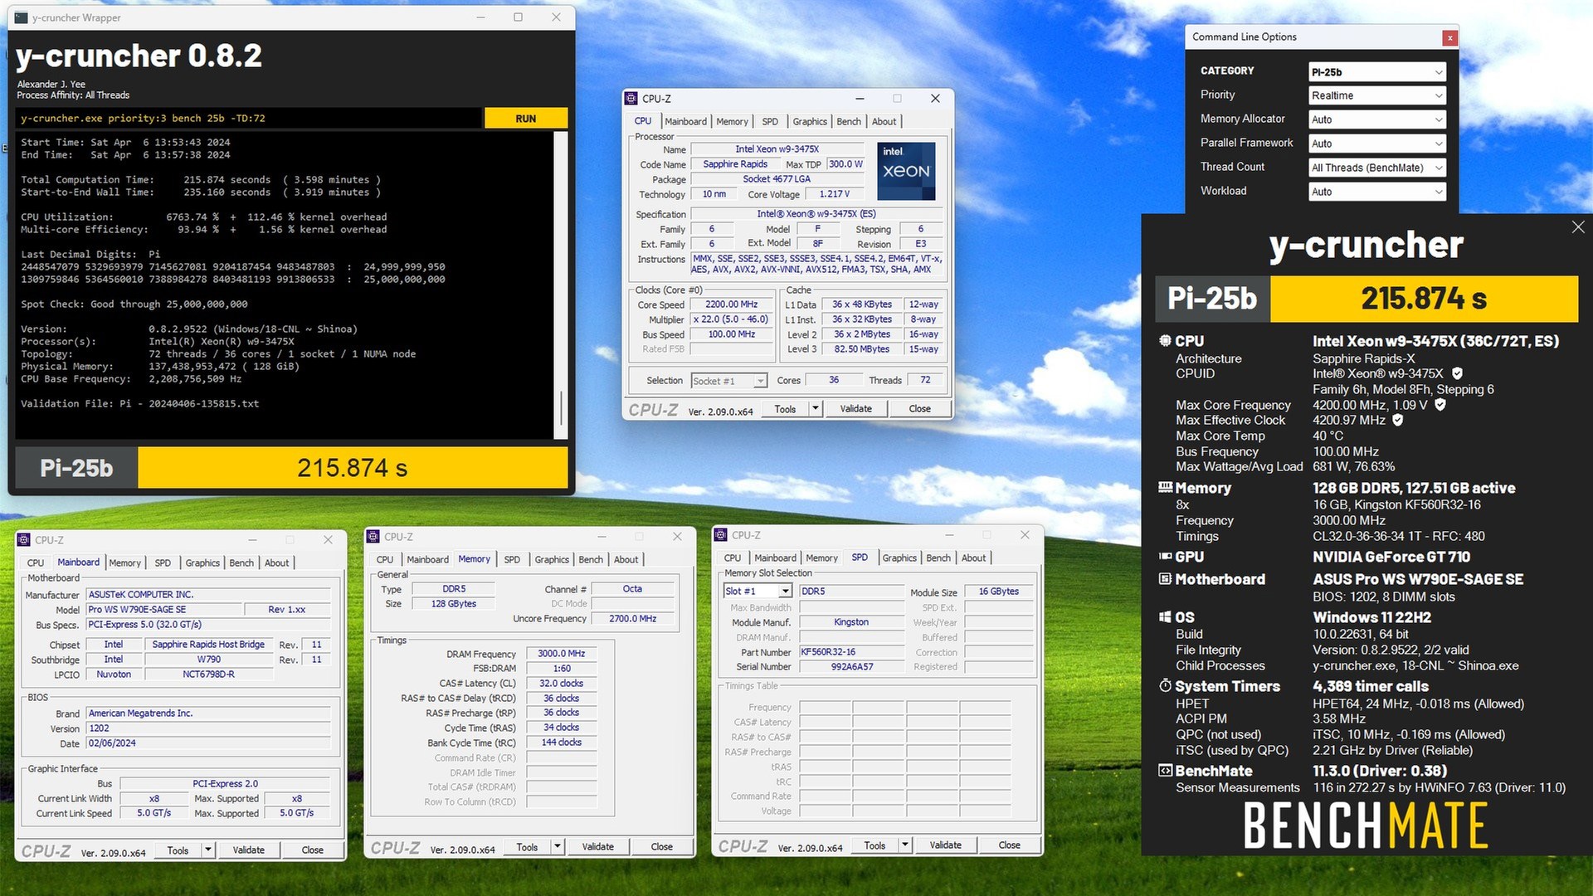Click the Intel Xeon processor logo

[x=906, y=171]
